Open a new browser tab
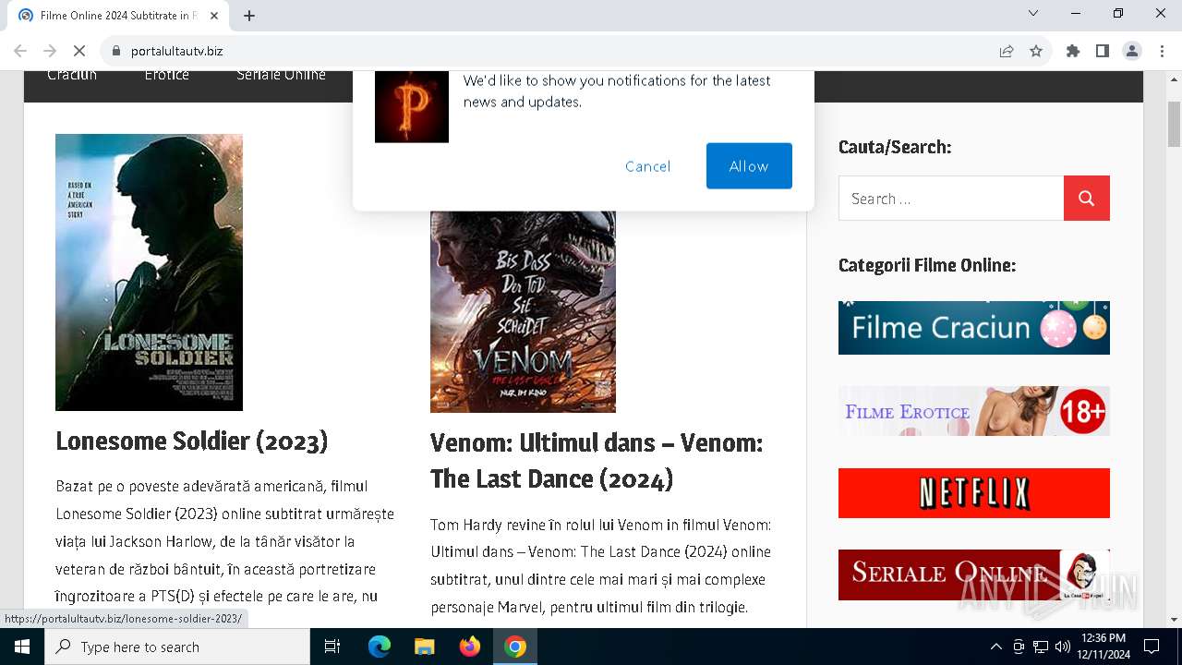The width and height of the screenshot is (1182, 665). click(x=249, y=16)
